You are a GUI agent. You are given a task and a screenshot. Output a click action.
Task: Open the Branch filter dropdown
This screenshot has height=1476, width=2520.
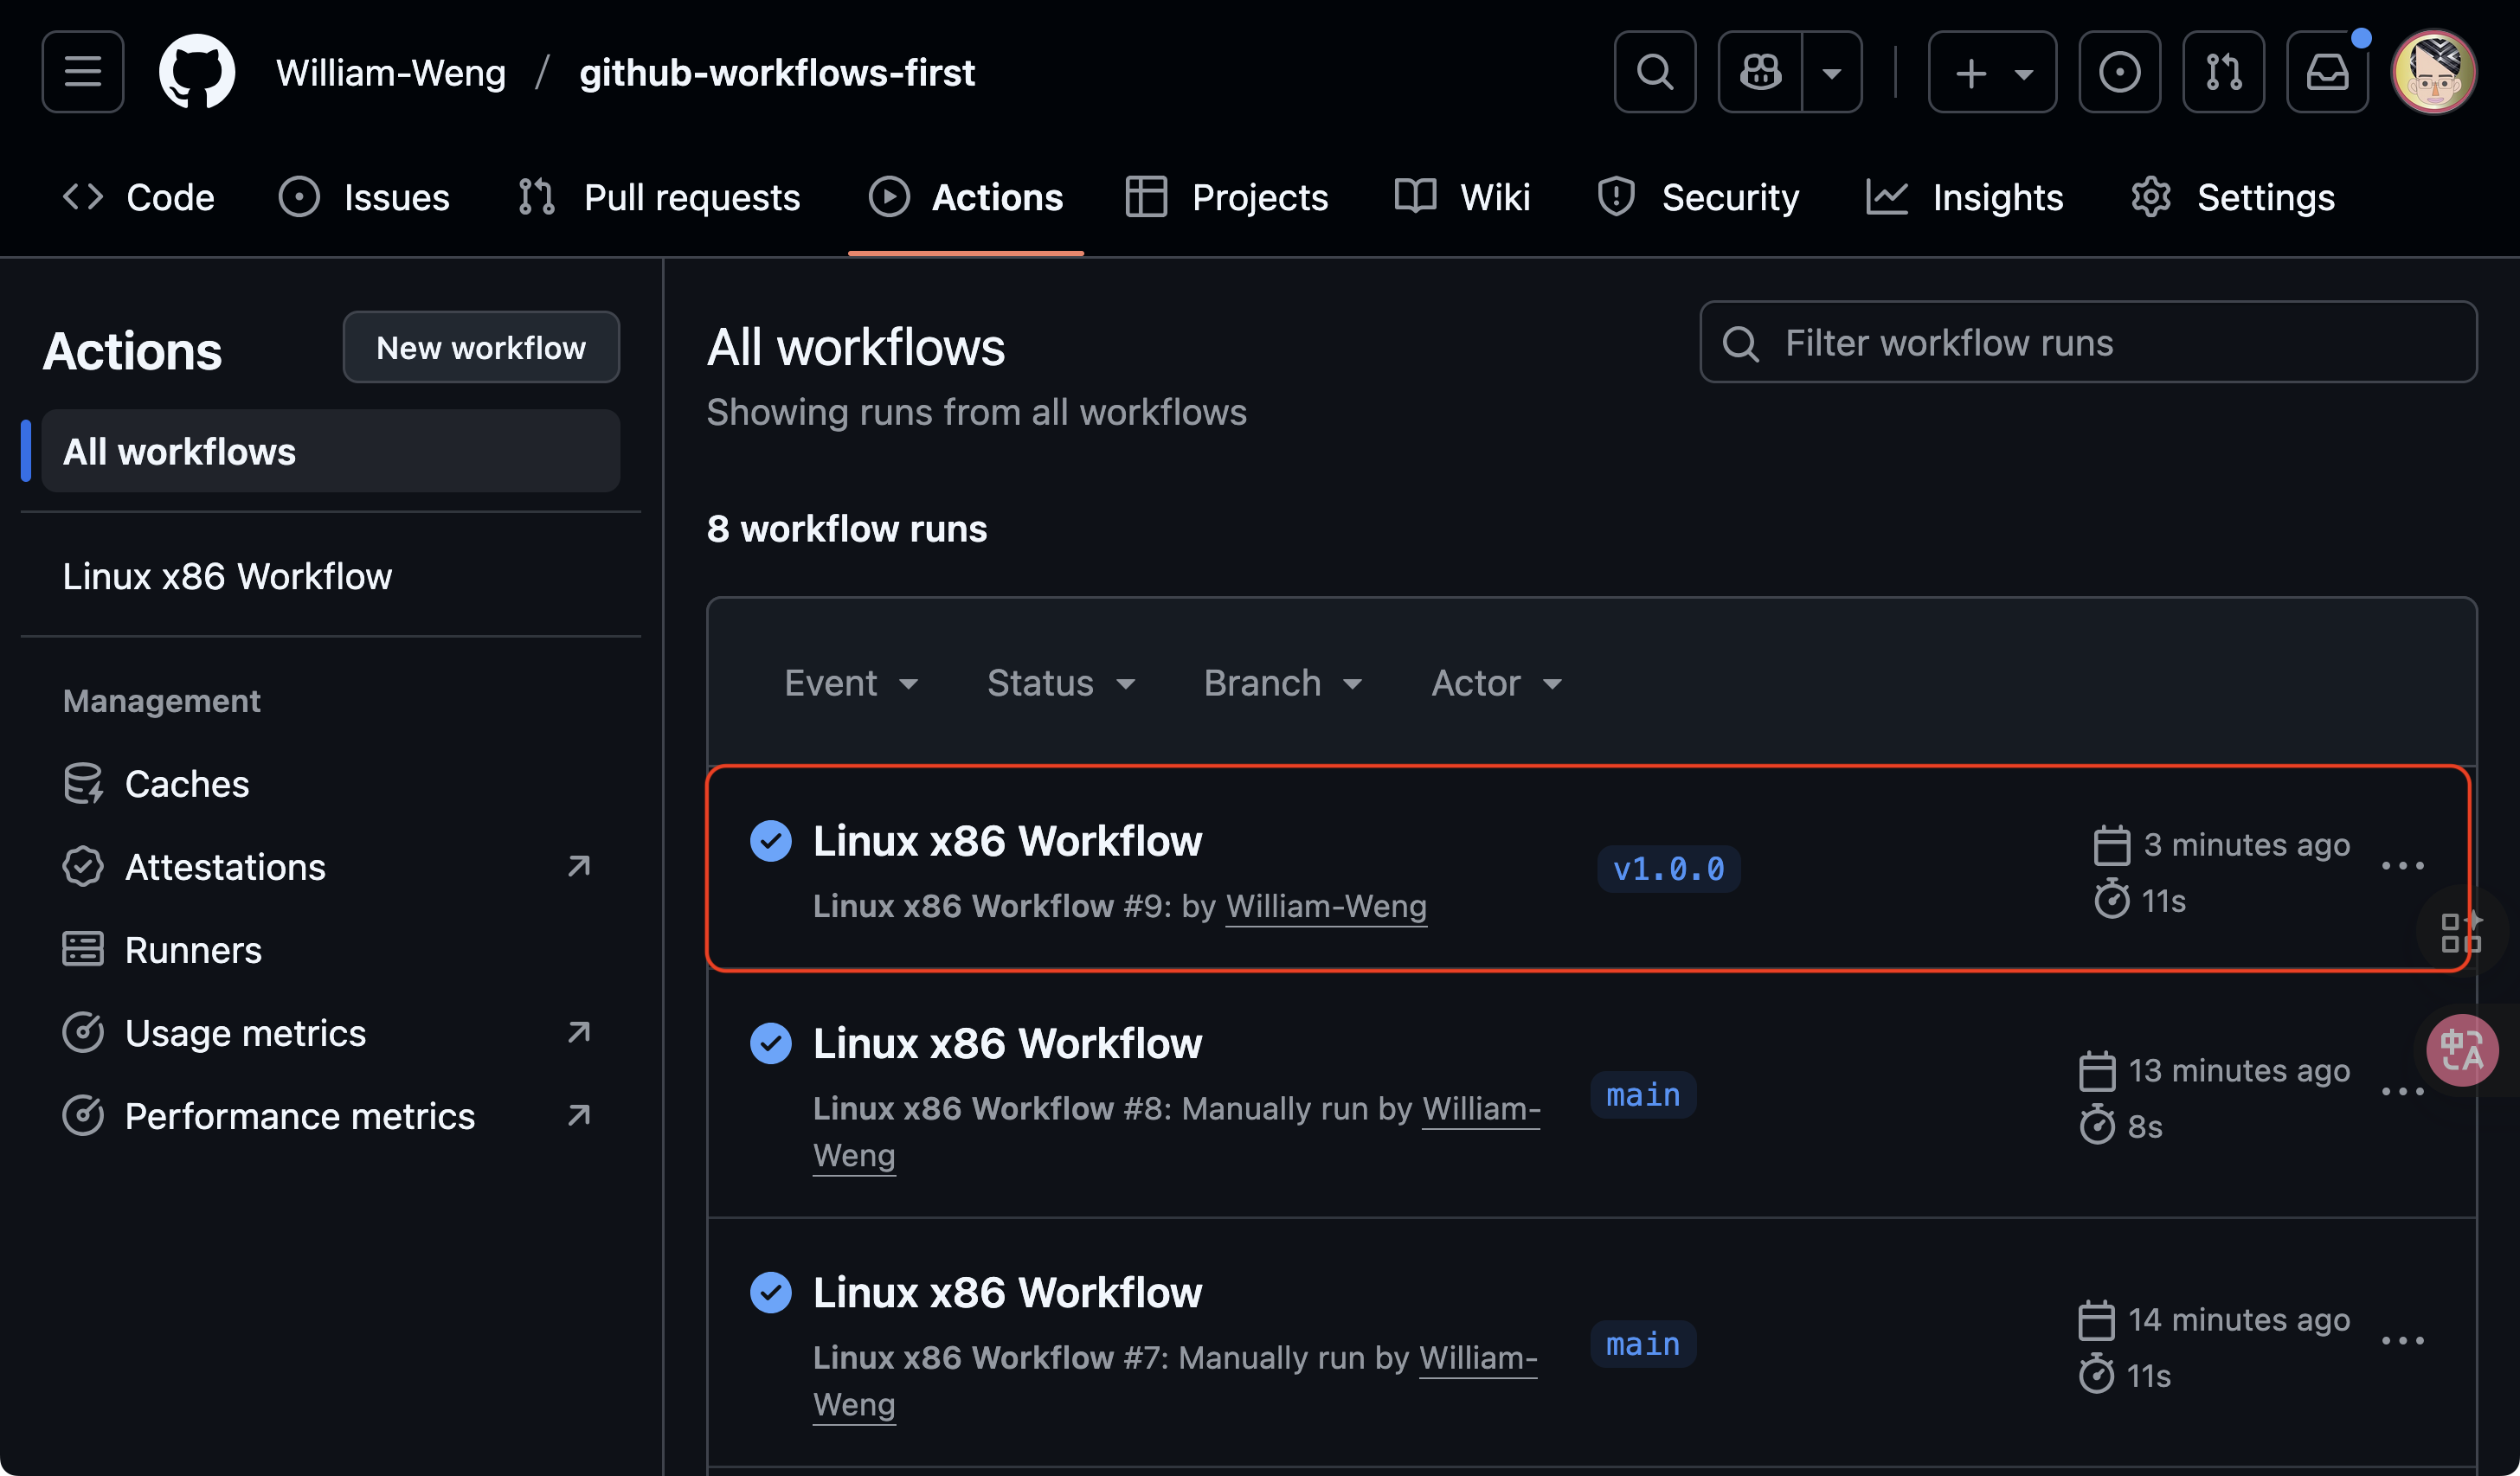tap(1282, 684)
